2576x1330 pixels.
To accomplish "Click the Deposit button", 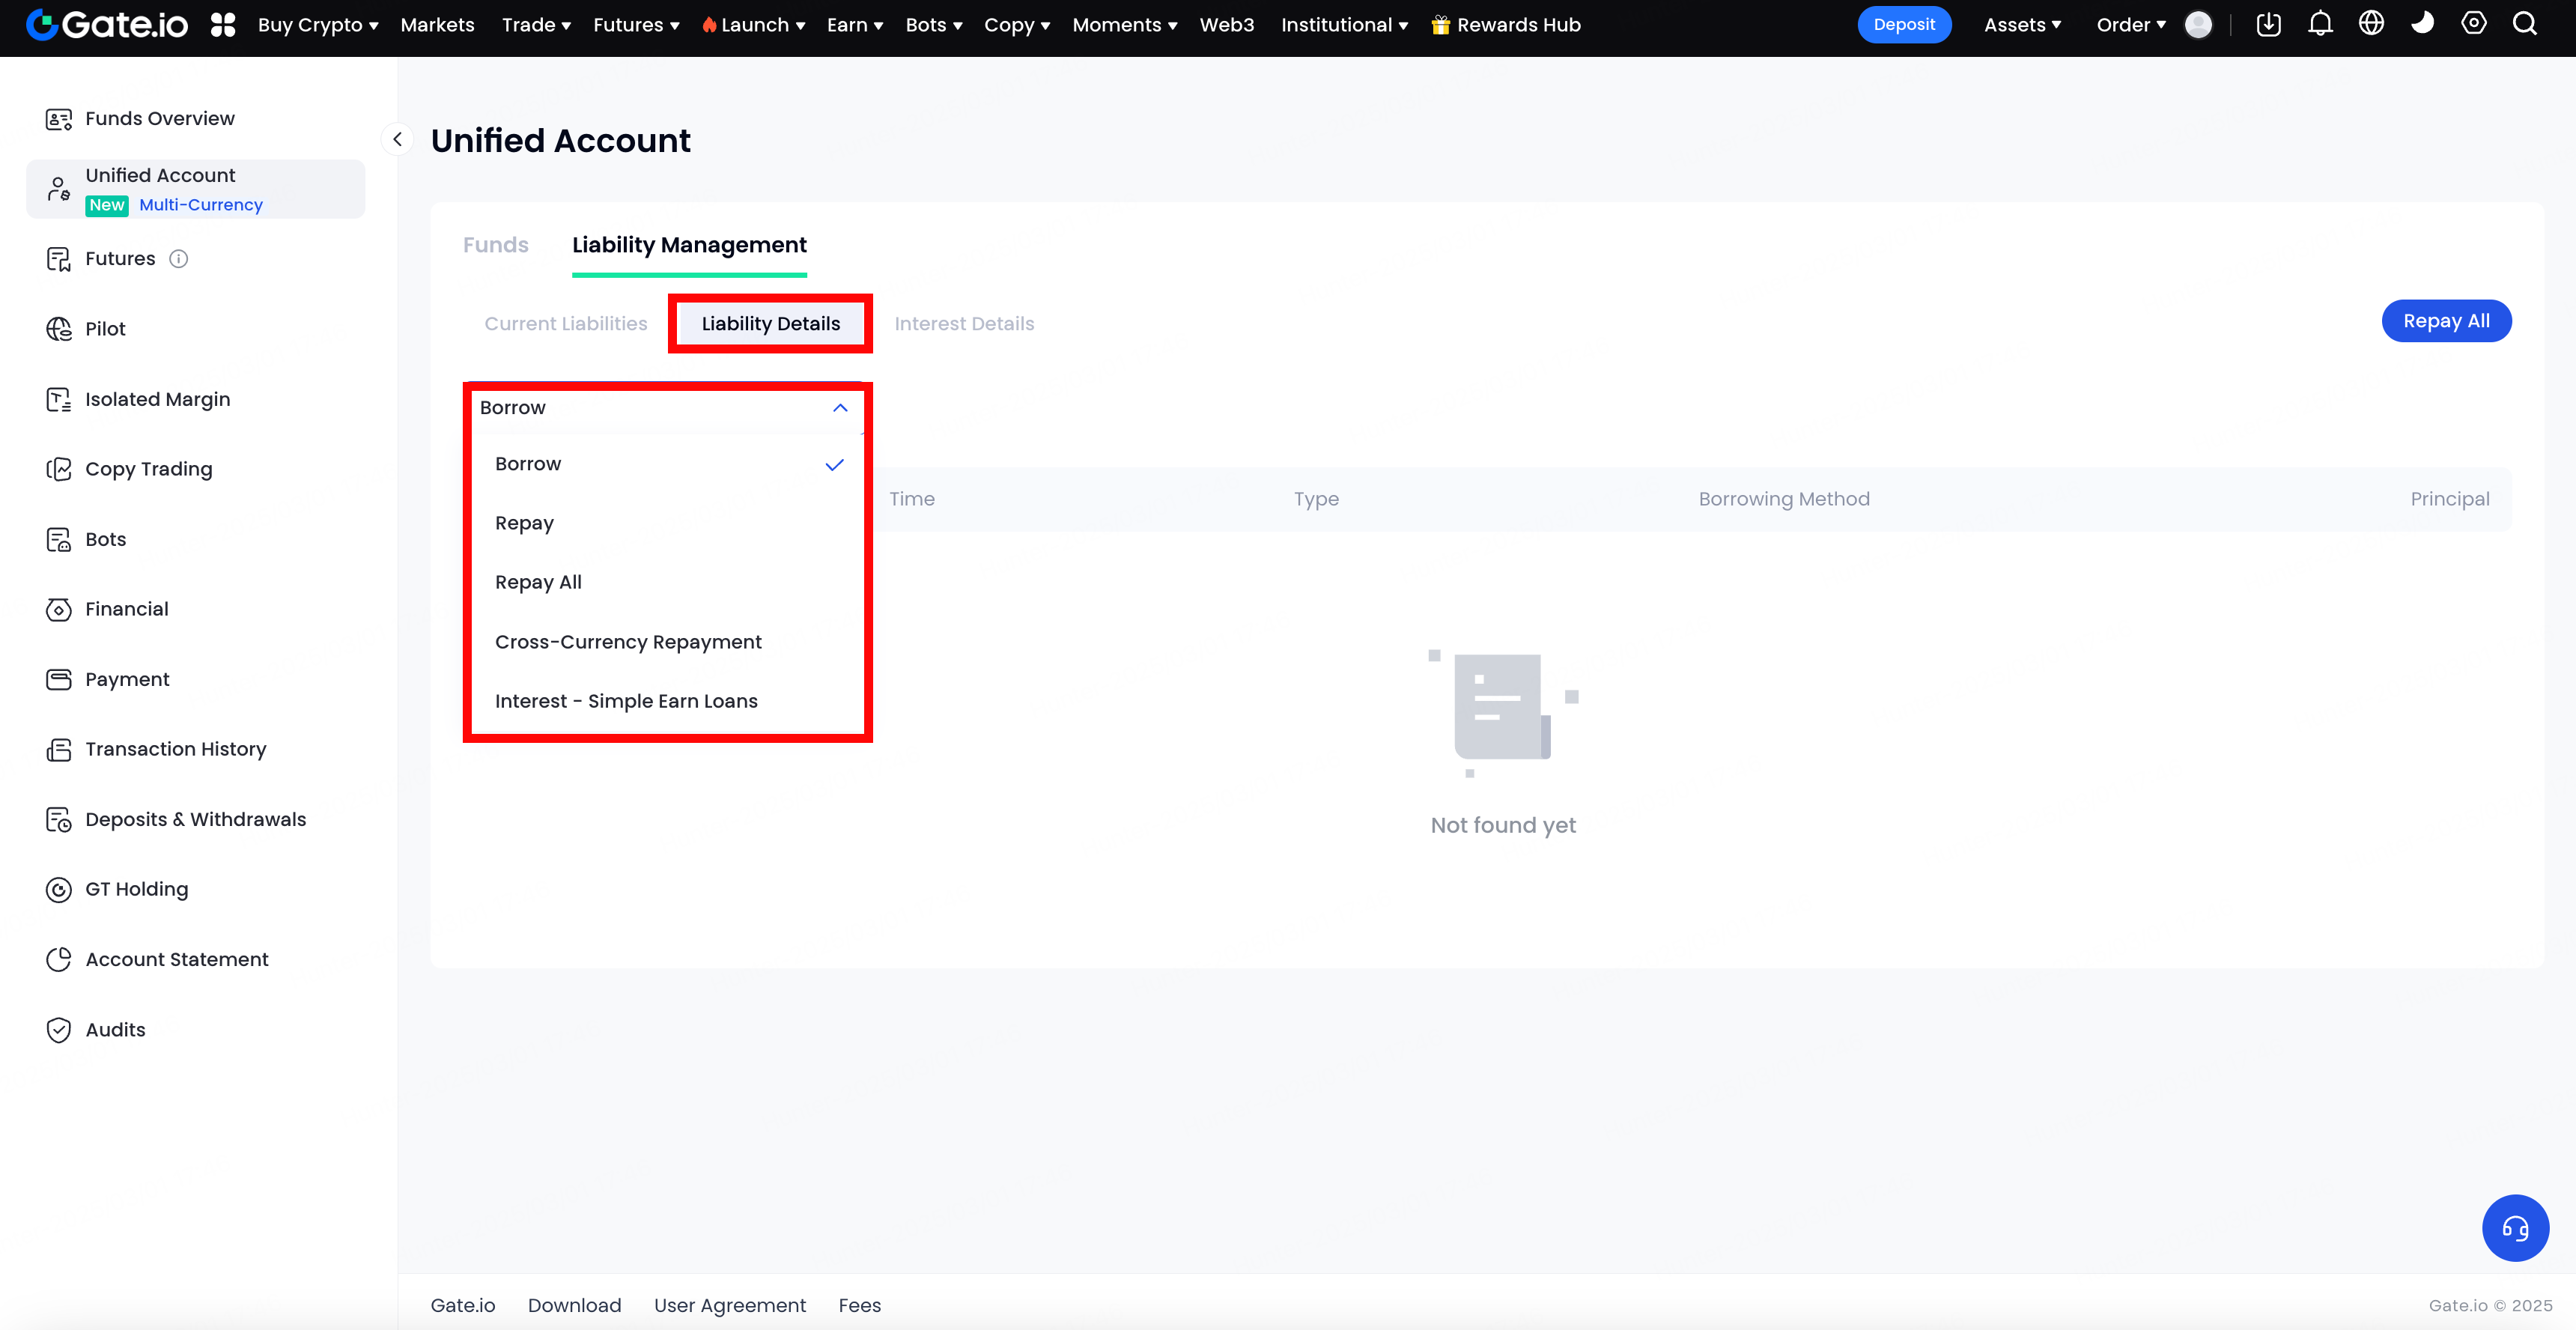I will (x=1904, y=25).
